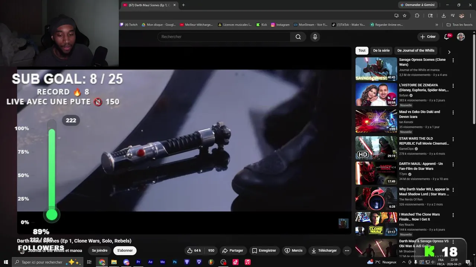
Task: Open Adobe Media Encoder from the taskbar
Action: click(163, 262)
